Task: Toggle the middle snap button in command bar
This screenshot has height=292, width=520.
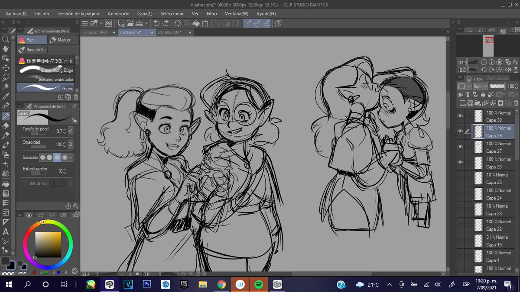Action: [x=257, y=23]
